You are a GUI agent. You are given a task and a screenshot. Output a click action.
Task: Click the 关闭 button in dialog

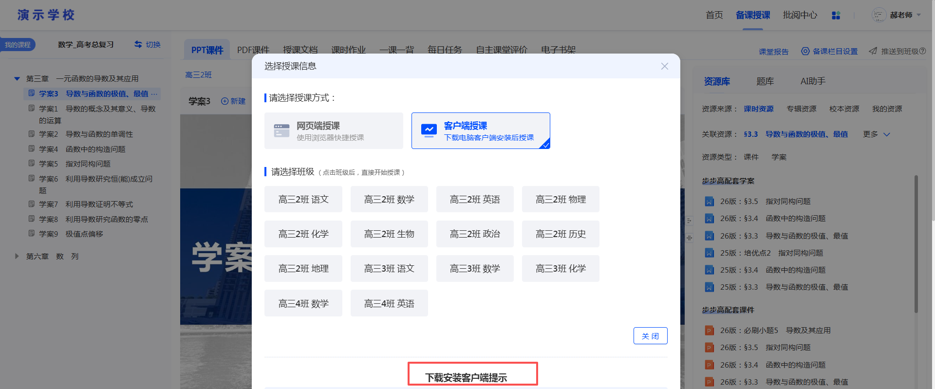coord(650,336)
